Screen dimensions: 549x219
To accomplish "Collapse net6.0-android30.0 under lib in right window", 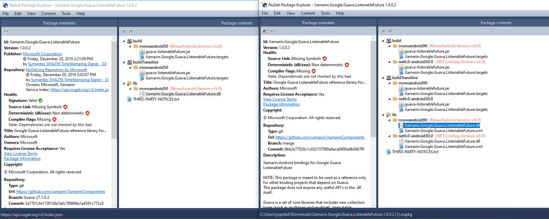I will pyautogui.click(x=389, y=136).
